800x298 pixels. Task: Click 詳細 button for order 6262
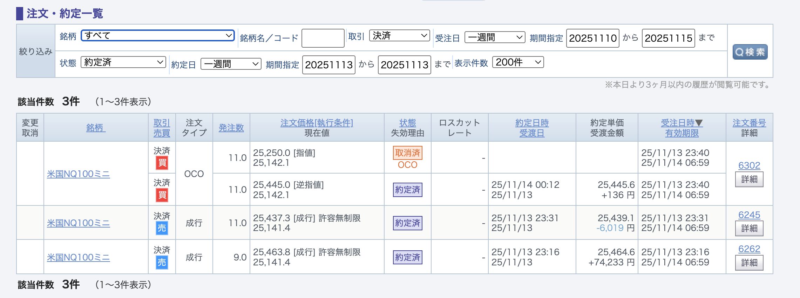point(749,263)
